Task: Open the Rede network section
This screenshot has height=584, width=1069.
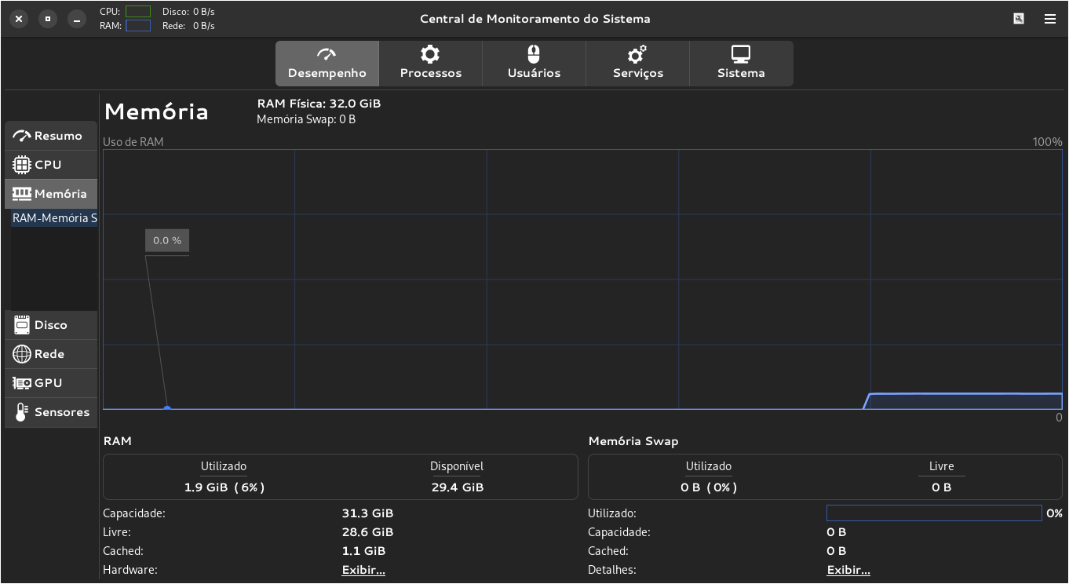Action: point(50,354)
